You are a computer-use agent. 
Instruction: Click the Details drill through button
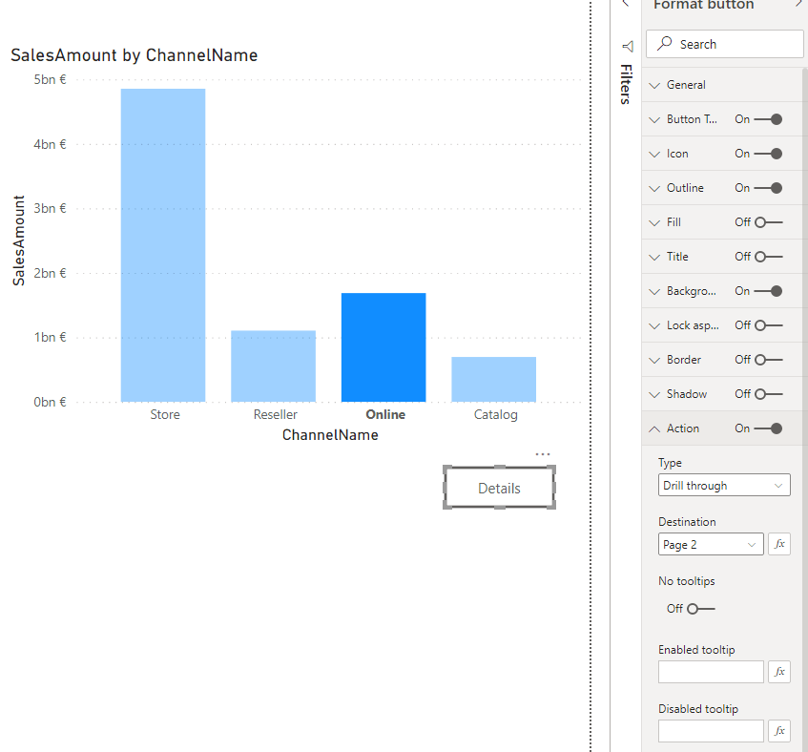(x=499, y=488)
